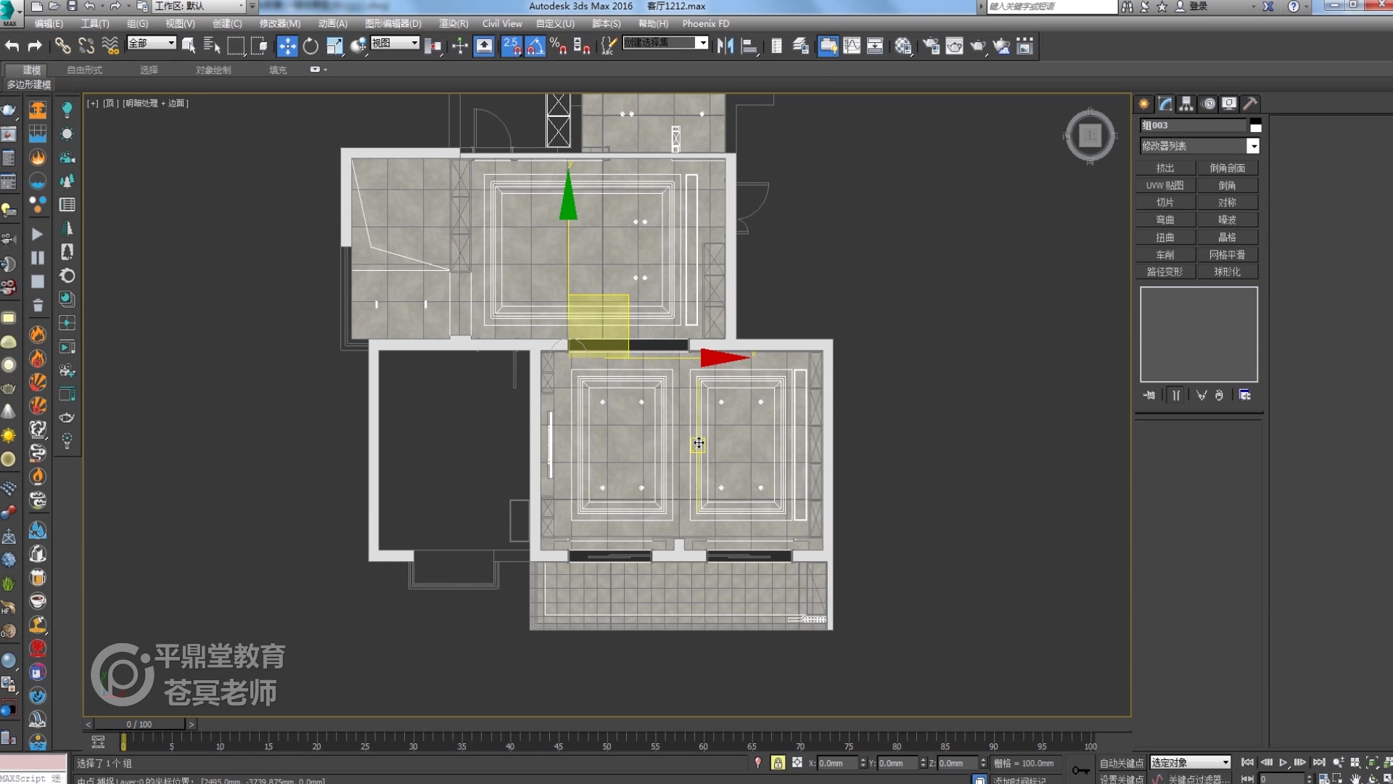Click the X coordinate input field
Viewport: 1393px width, 784px height.
tap(838, 763)
